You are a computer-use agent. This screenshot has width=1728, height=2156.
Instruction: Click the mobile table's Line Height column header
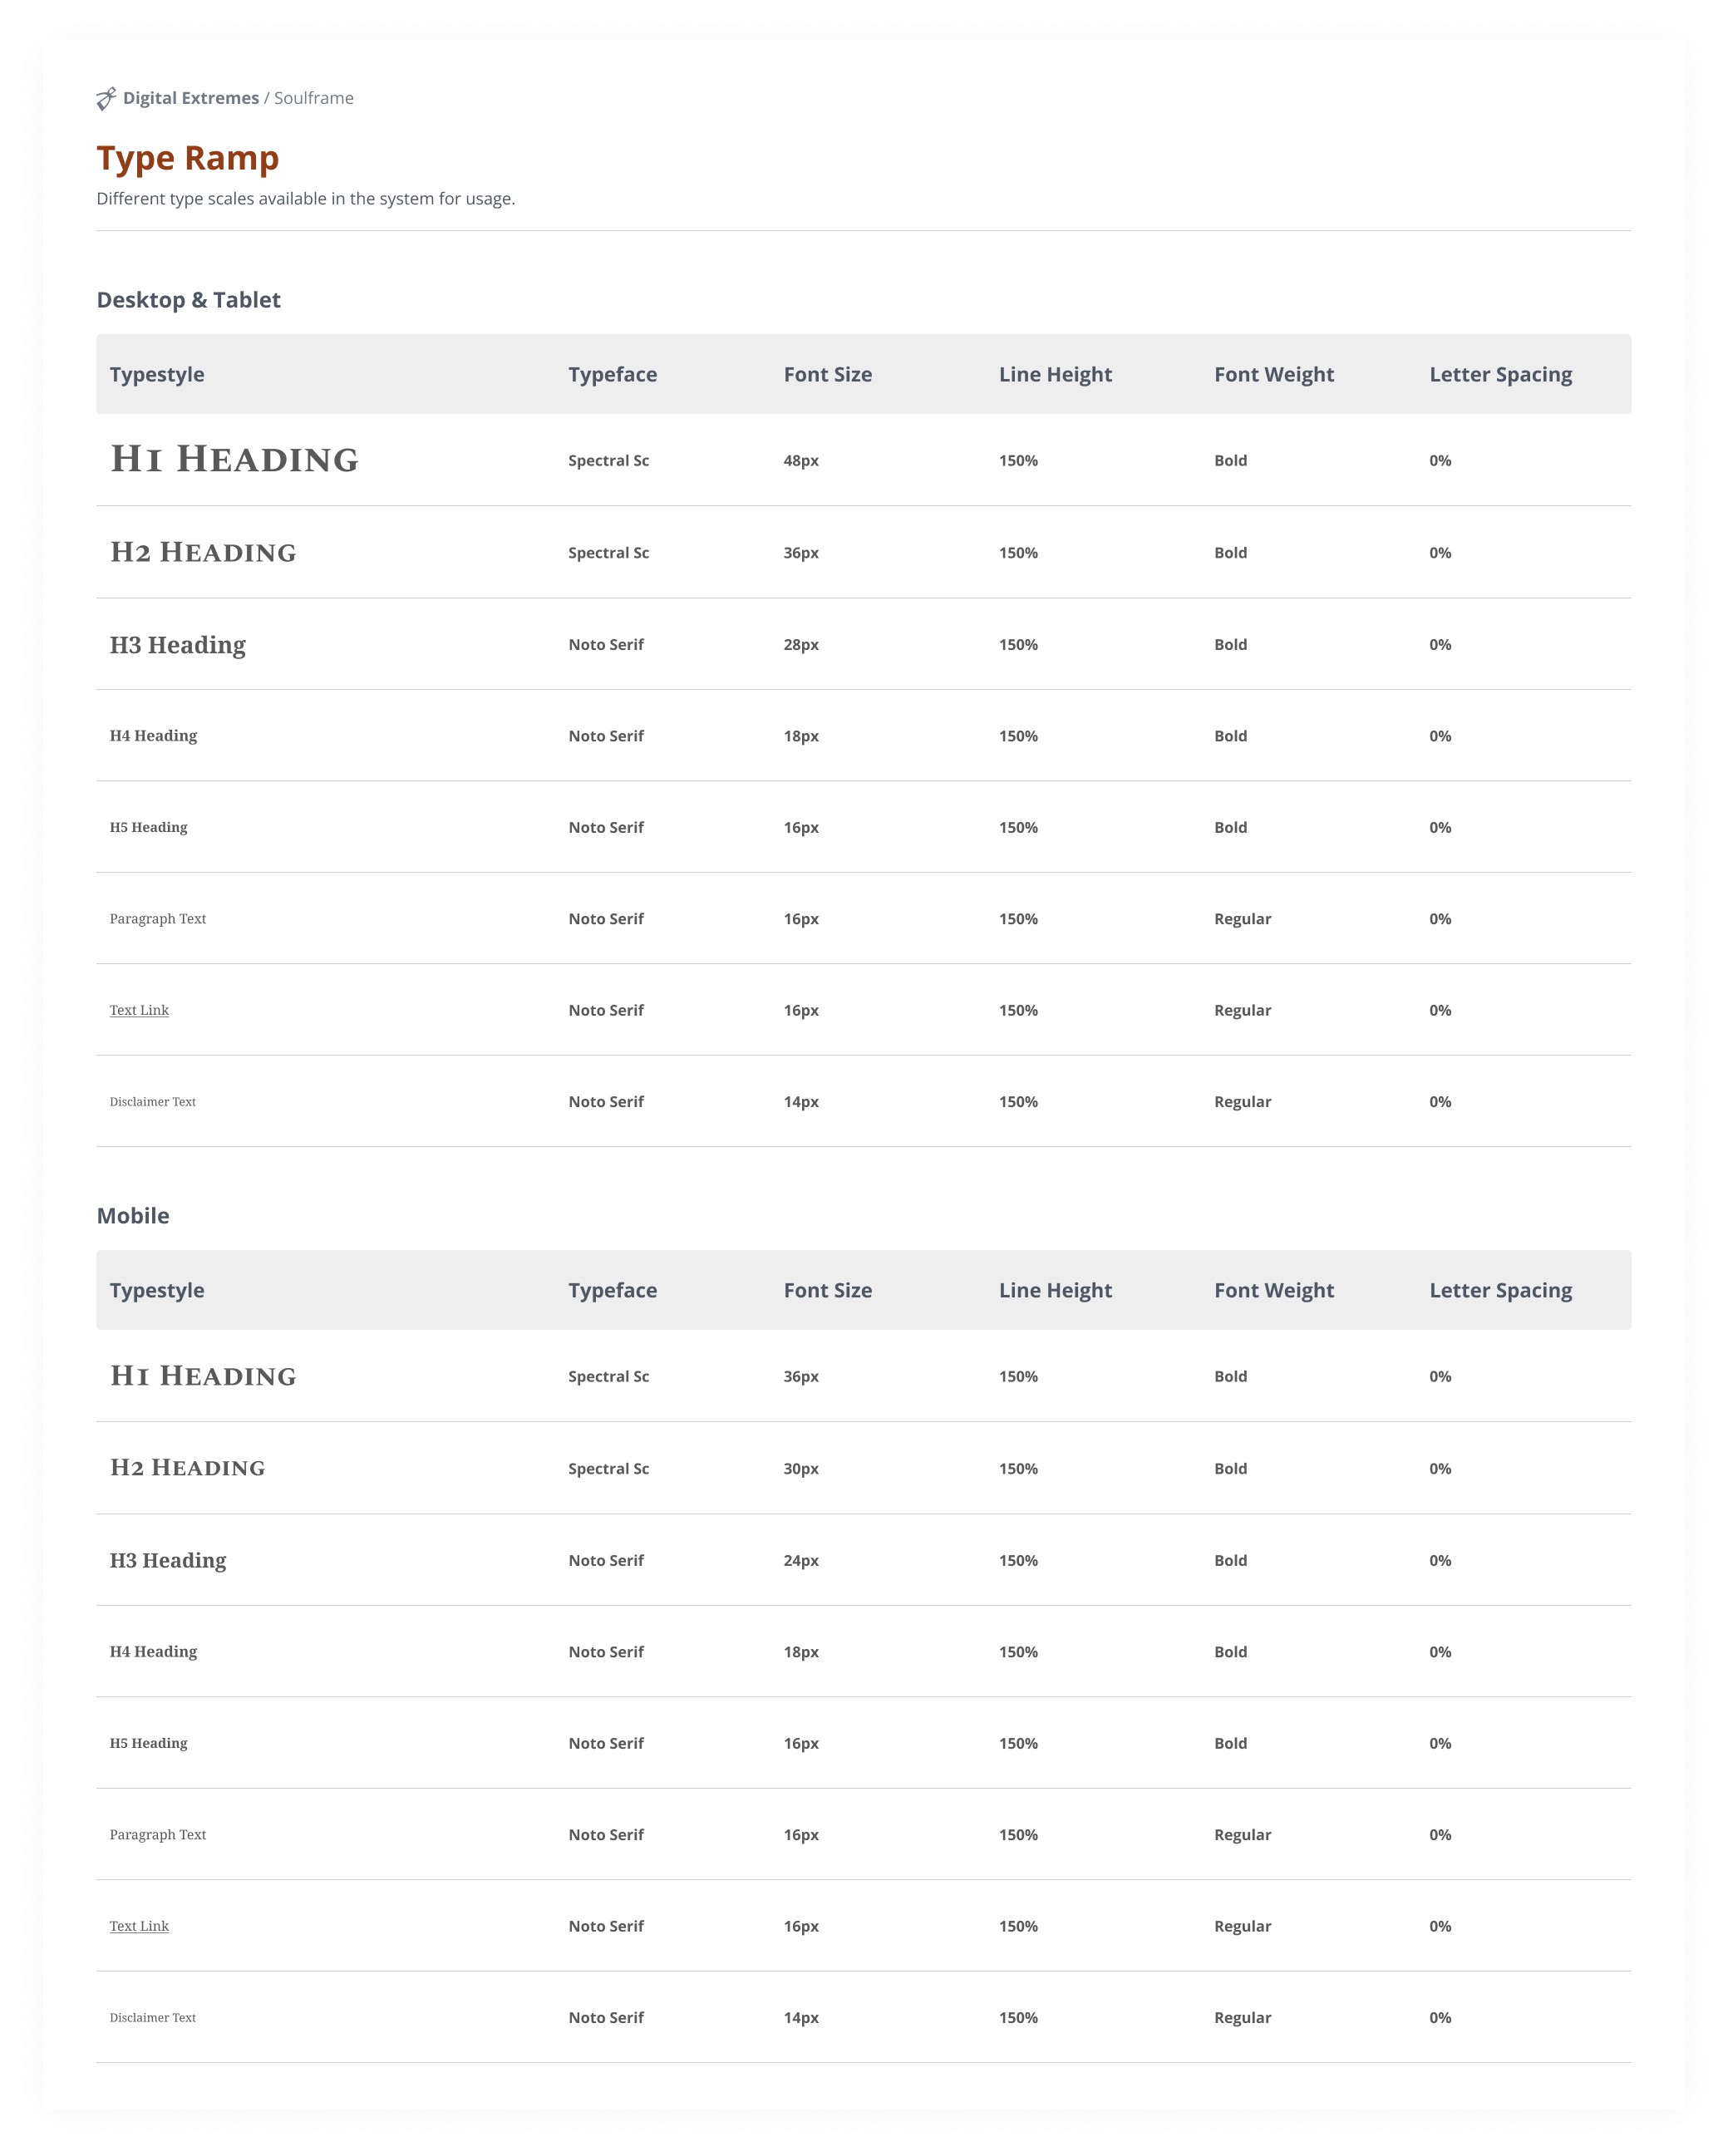[x=1055, y=1290]
